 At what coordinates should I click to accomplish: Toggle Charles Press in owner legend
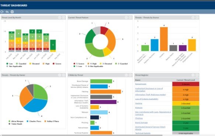(34, 121)
